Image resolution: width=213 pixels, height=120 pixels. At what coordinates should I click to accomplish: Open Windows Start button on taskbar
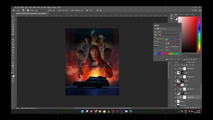82,111
